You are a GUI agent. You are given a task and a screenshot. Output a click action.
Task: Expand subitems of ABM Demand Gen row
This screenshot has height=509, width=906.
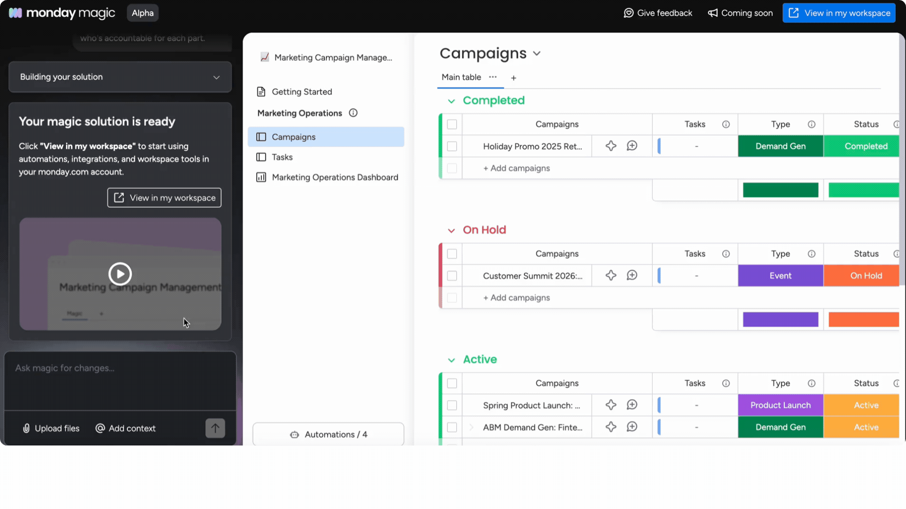tap(471, 427)
